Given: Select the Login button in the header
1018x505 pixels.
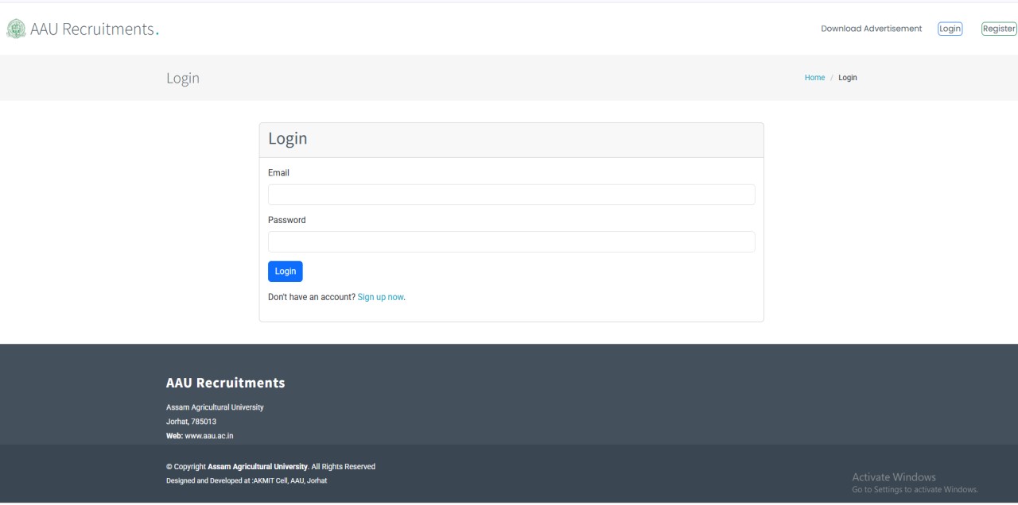Looking at the screenshot, I should (x=950, y=28).
